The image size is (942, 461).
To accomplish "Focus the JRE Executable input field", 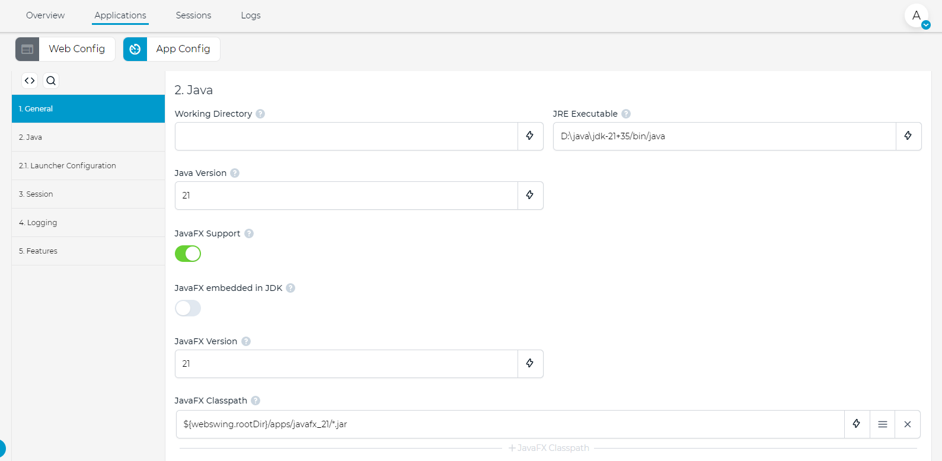I will [724, 136].
